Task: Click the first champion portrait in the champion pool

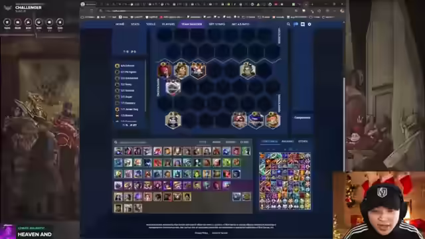Action: (x=118, y=151)
